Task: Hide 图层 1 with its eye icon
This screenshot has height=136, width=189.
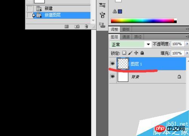Action: point(112,64)
